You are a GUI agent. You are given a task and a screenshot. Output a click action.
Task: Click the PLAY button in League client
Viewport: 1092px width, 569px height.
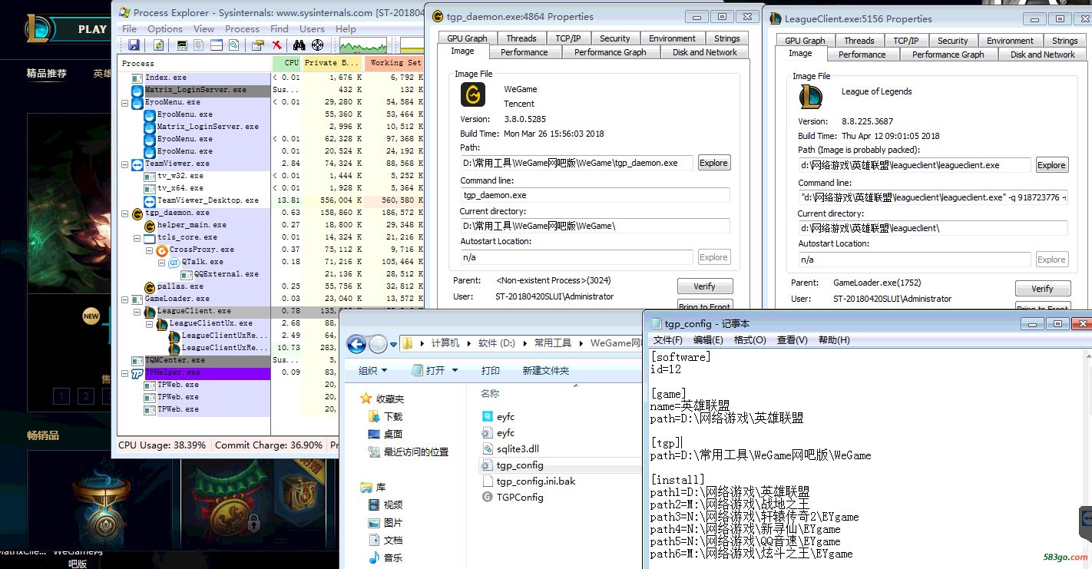(x=92, y=29)
